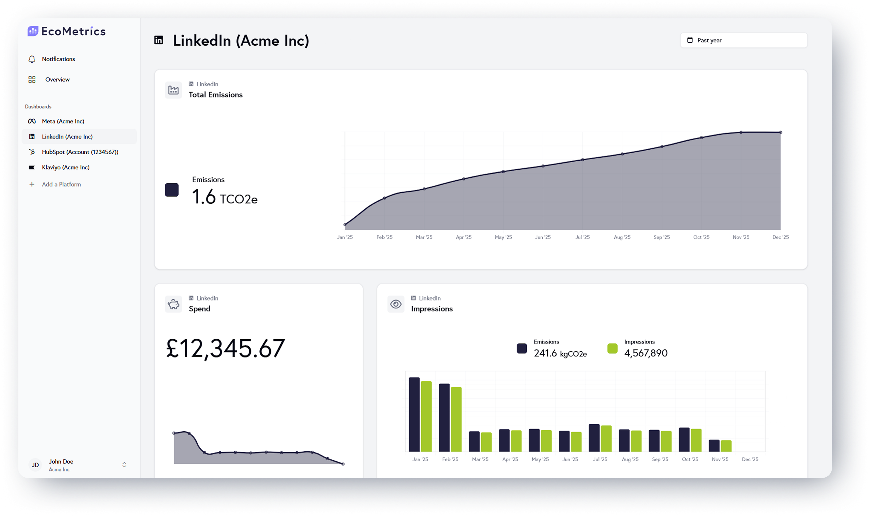870x516 pixels.
Task: Open the LinkedIn (Acme Inc) dashboard
Action: pos(67,137)
